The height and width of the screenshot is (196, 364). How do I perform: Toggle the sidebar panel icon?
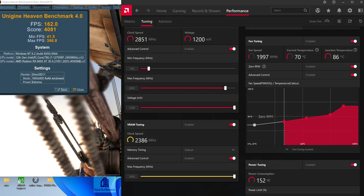(x=360, y=10)
